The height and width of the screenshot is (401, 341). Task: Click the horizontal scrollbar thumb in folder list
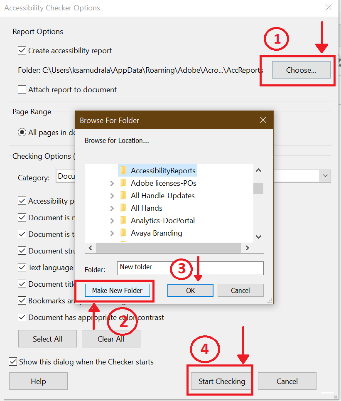coord(168,248)
